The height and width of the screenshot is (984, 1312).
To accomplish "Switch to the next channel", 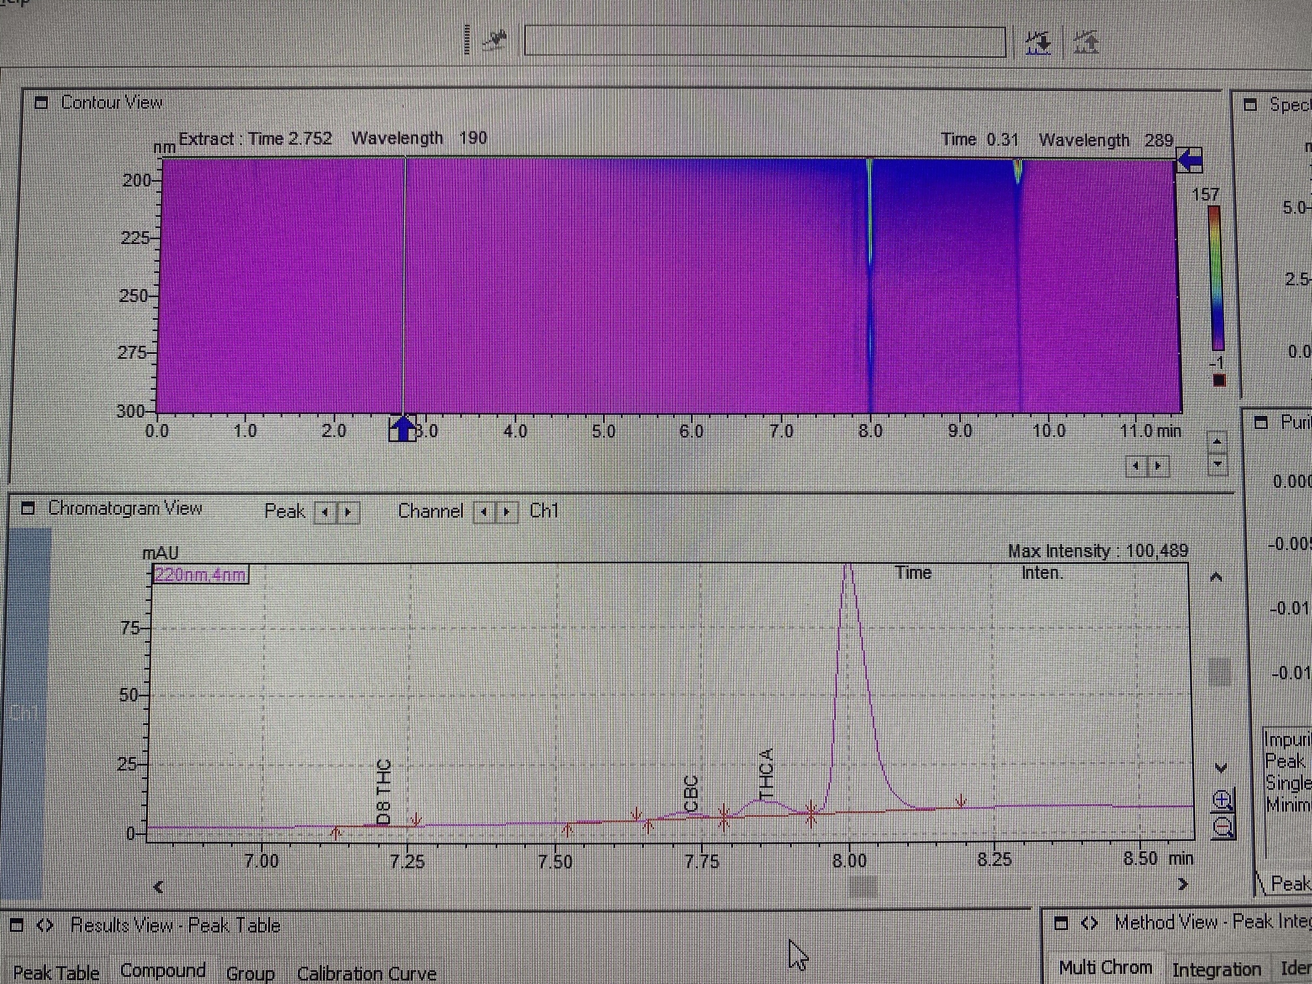I will (507, 512).
